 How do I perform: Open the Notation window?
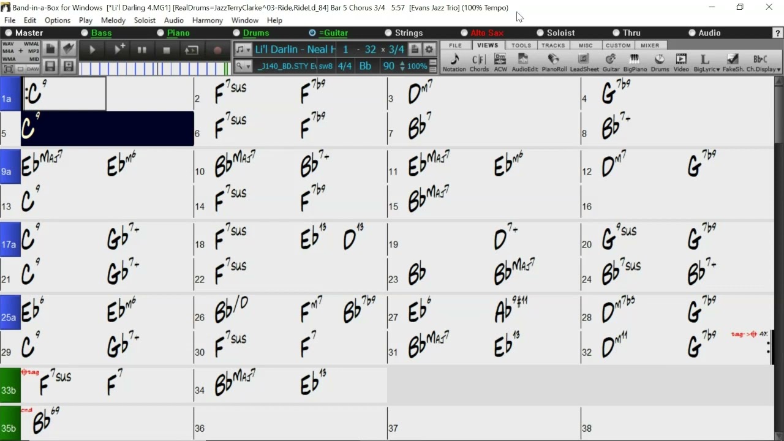[x=454, y=62]
